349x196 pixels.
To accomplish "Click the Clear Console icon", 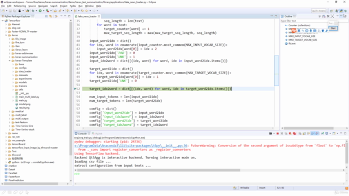I will click(300, 133).
